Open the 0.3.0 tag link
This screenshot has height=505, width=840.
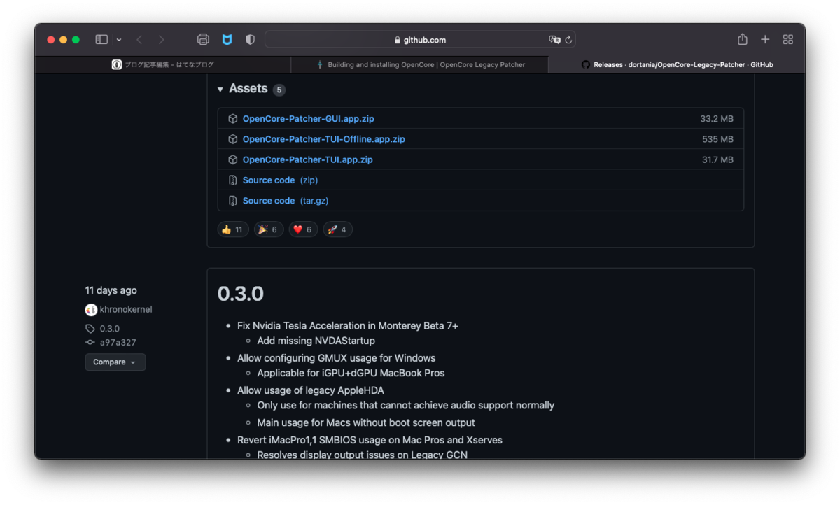109,329
